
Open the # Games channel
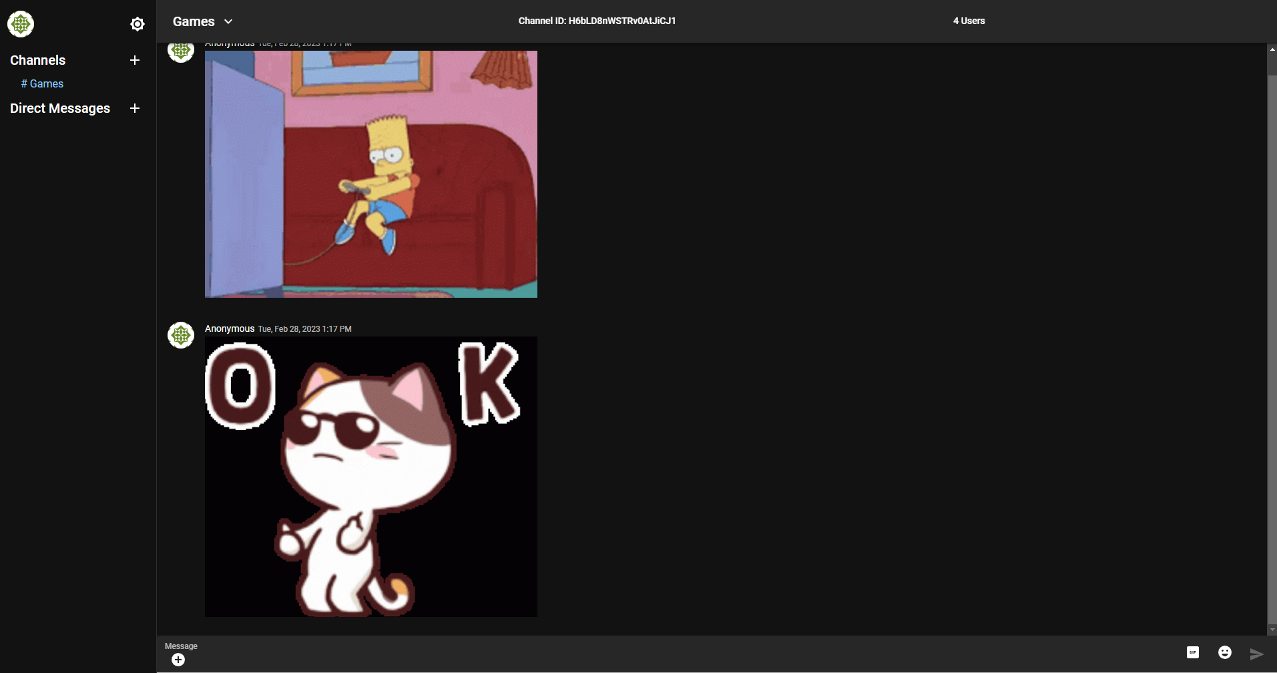(x=42, y=83)
